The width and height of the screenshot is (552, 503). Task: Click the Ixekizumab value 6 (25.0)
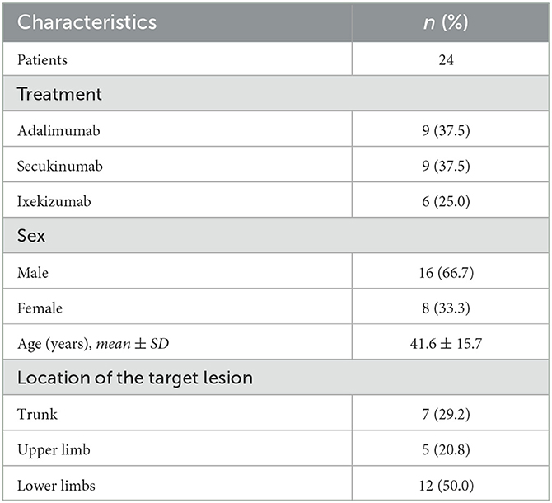[x=446, y=201]
